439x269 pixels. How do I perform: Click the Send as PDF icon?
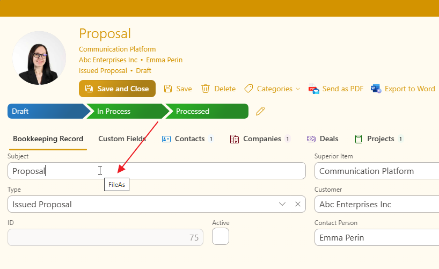click(x=314, y=89)
